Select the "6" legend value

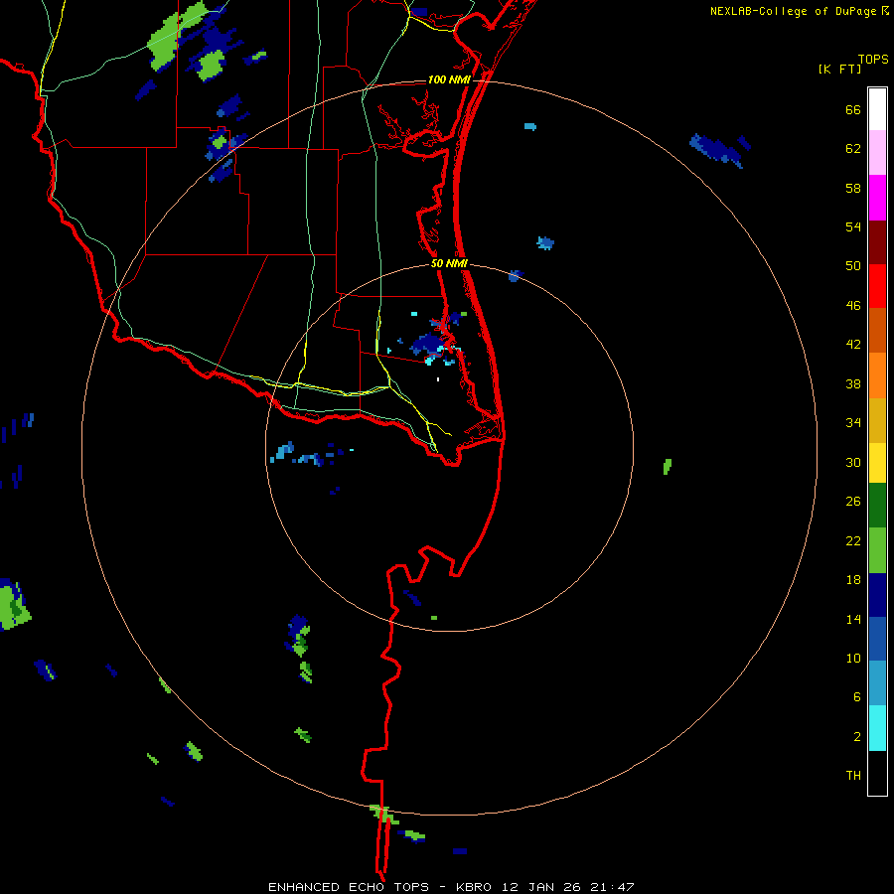tap(857, 696)
